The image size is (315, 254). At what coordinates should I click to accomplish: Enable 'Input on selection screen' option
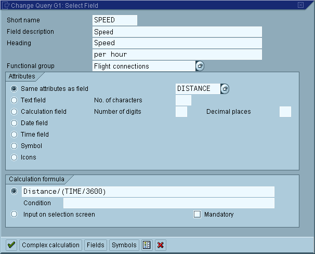pos(14,214)
